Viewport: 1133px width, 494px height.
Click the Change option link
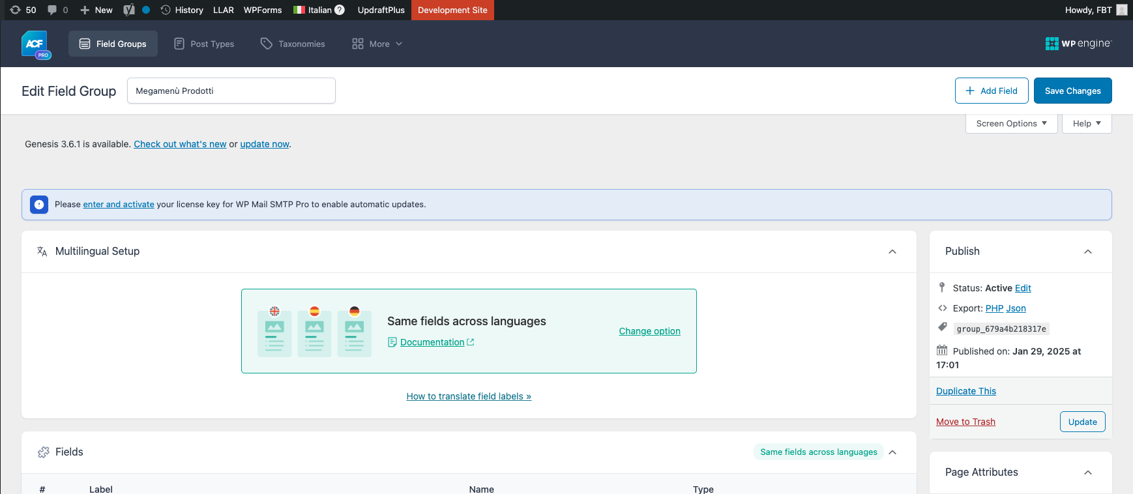click(x=649, y=331)
